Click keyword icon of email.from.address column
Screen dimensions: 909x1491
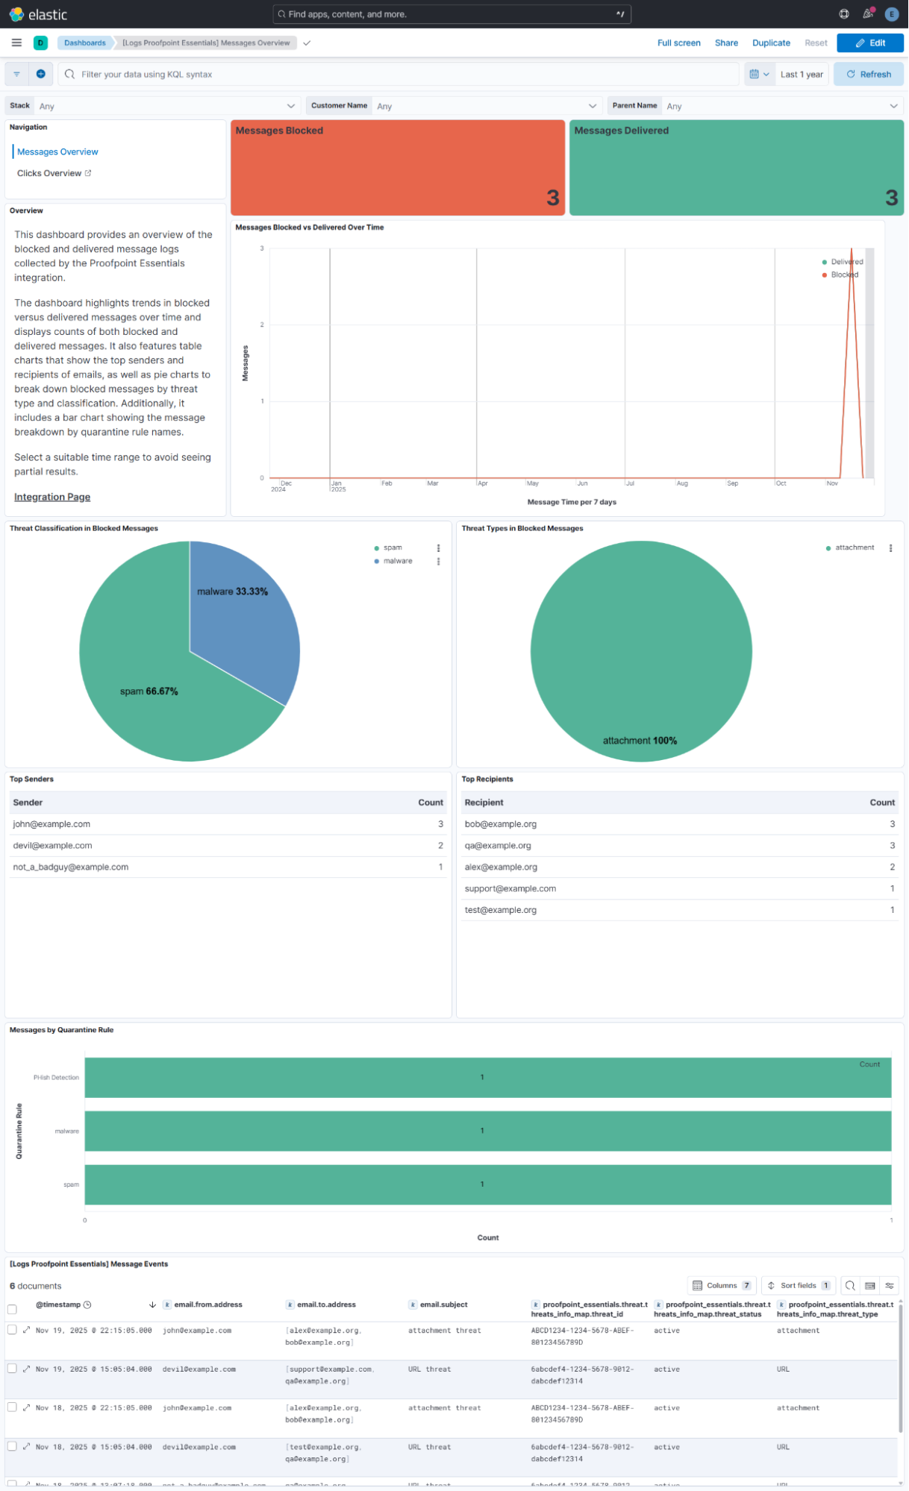pos(167,1305)
